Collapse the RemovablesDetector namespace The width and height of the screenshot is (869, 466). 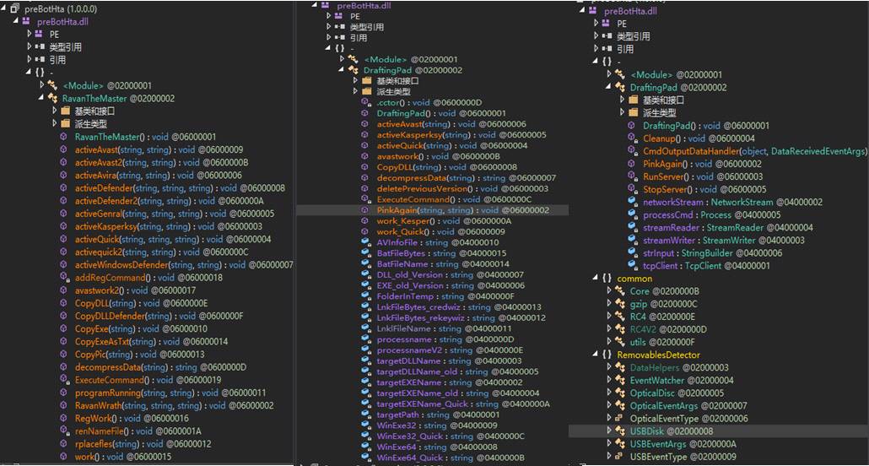[x=596, y=355]
